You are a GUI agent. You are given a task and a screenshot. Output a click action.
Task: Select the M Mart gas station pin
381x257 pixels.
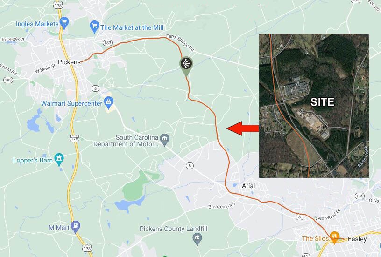coord(76,227)
